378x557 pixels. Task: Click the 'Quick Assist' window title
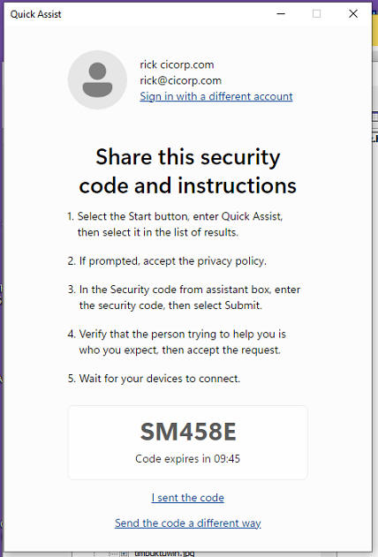[35, 14]
